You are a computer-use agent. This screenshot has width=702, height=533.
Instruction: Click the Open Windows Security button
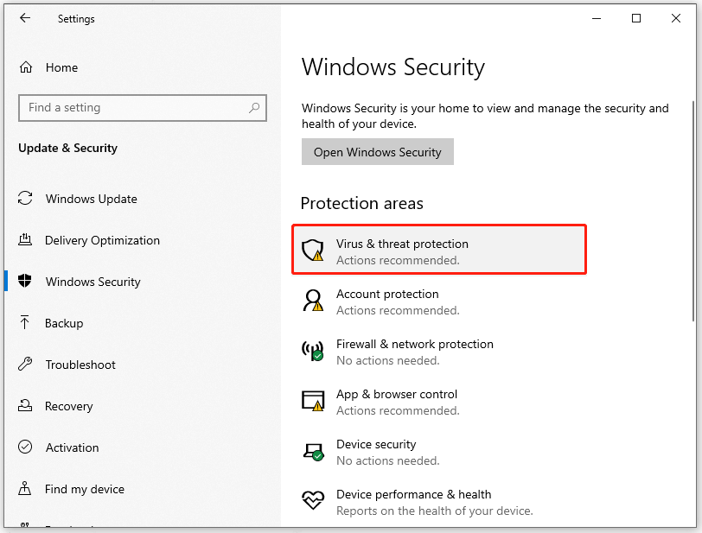click(377, 152)
